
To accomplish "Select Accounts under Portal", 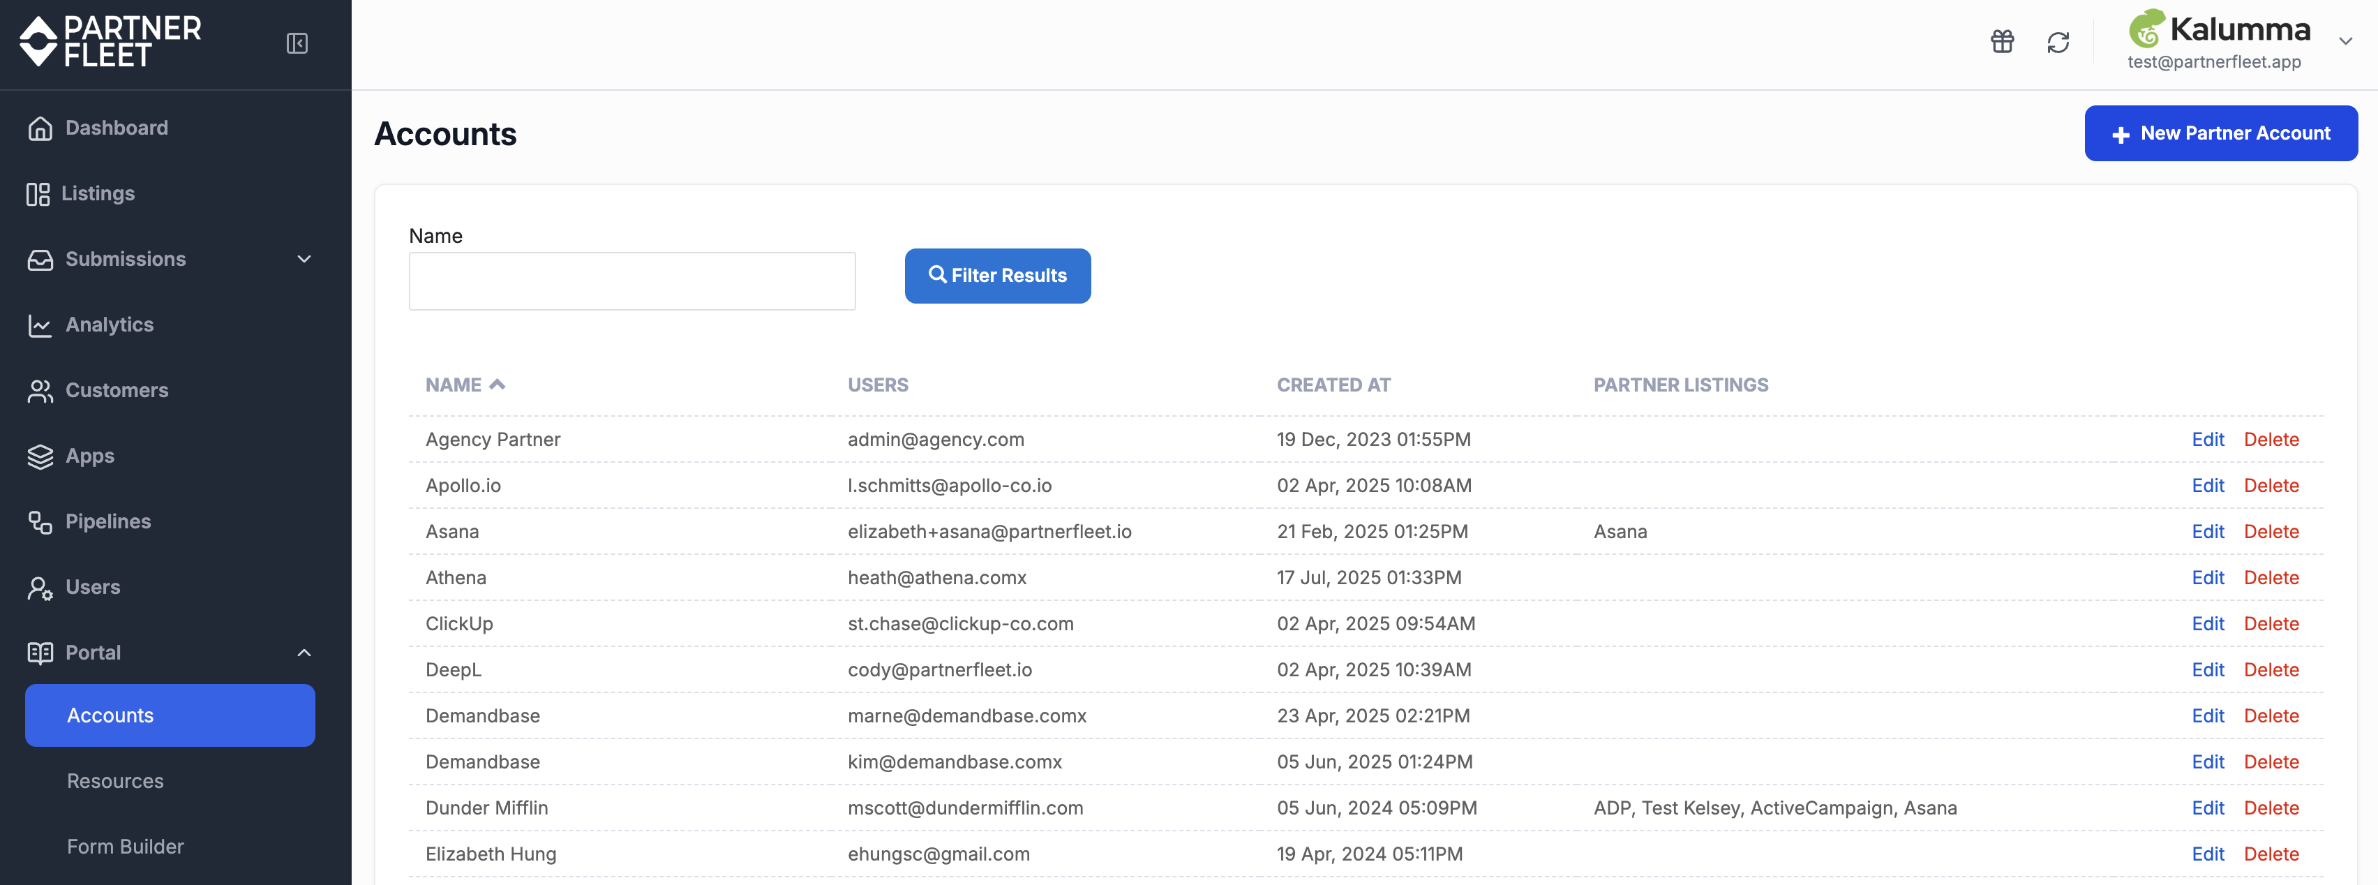I will click(x=170, y=715).
